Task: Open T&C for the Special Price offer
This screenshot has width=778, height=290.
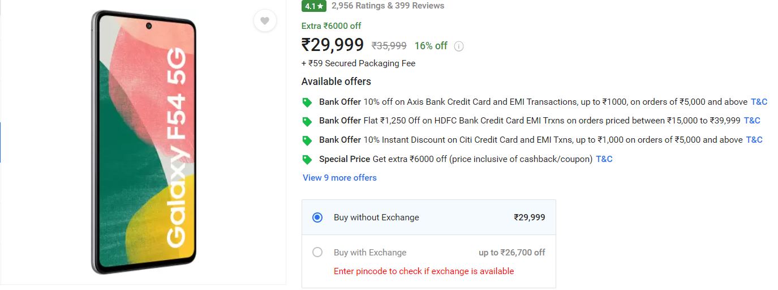Action: (604, 159)
